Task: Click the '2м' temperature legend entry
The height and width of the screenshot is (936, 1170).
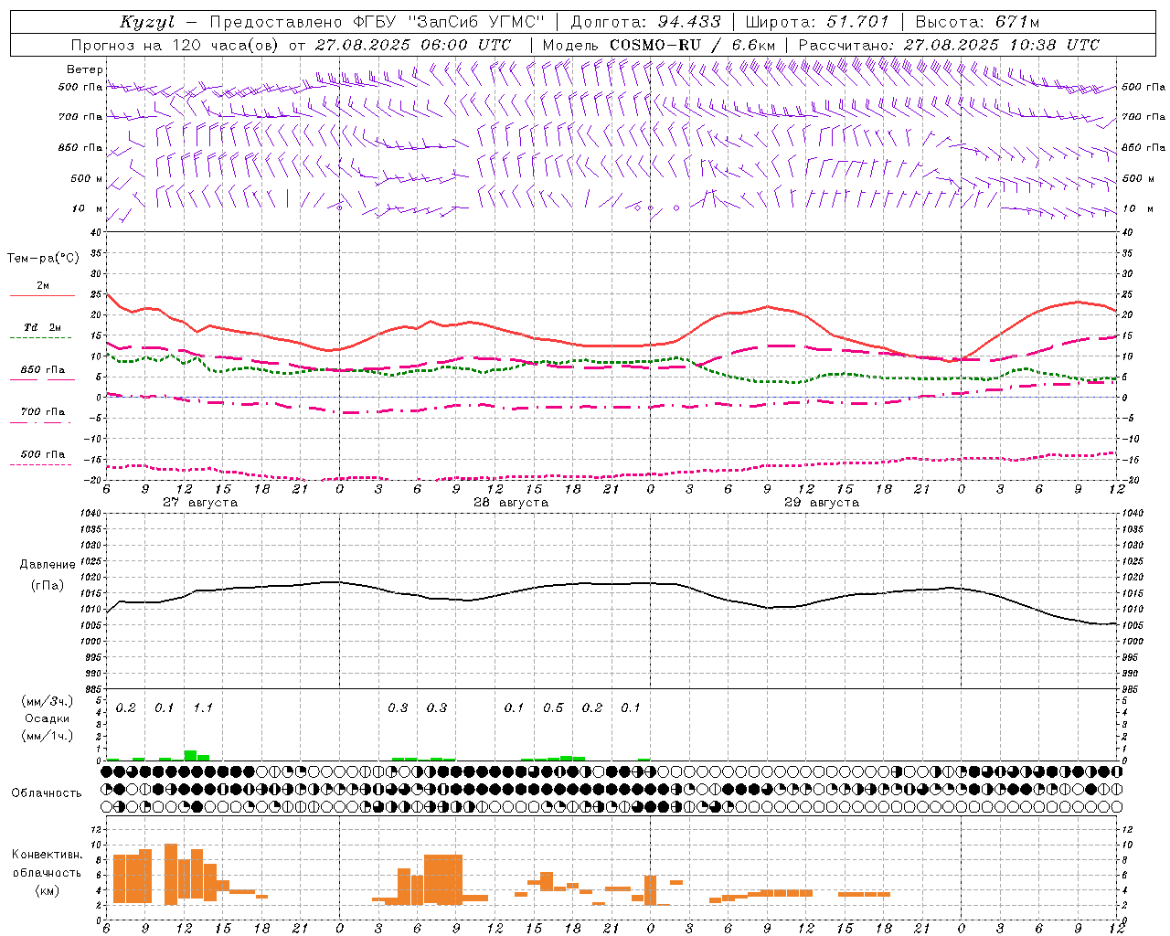Action: (x=43, y=285)
